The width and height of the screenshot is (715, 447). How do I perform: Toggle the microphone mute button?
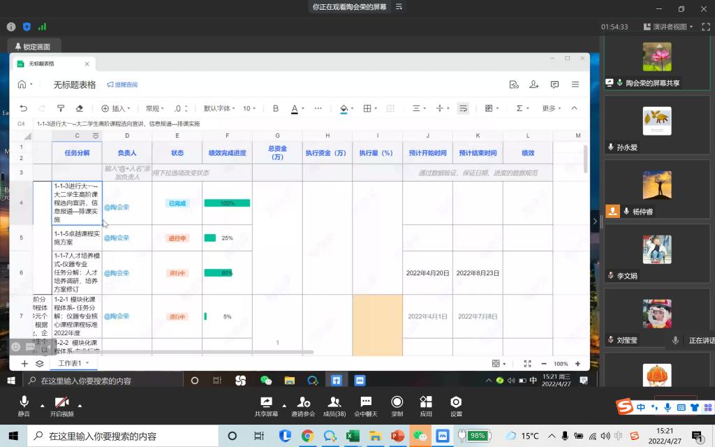[24, 406]
